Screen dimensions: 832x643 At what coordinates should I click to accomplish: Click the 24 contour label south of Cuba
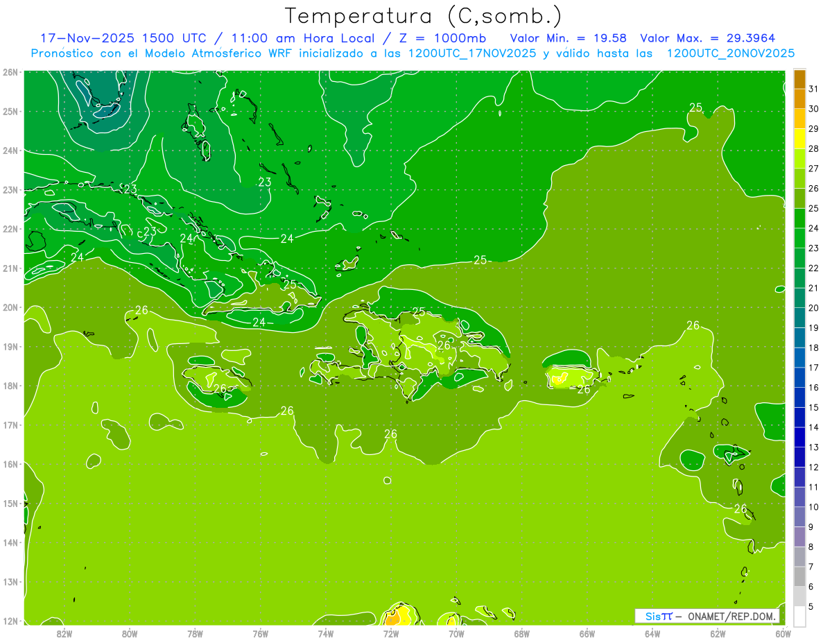pyautogui.click(x=259, y=323)
